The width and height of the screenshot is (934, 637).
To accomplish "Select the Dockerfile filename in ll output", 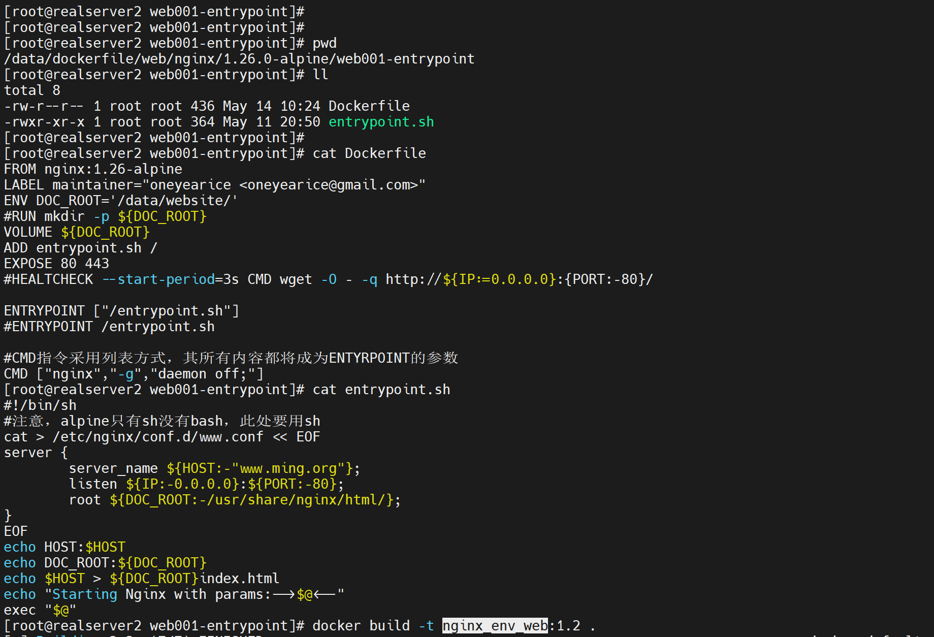I will (x=369, y=106).
